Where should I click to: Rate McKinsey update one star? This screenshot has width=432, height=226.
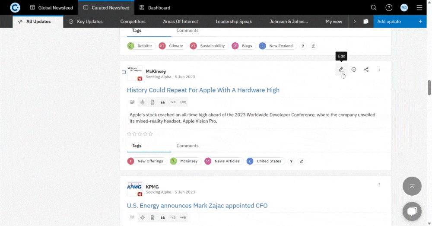(129, 134)
